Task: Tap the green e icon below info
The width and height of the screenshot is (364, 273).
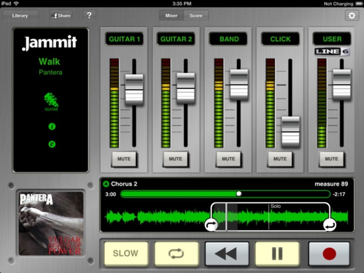Action: pyautogui.click(x=52, y=144)
